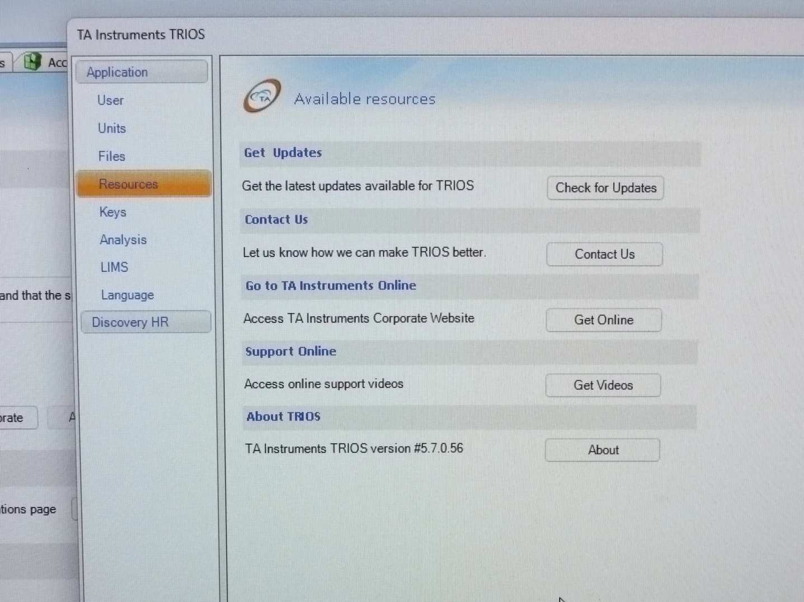Image resolution: width=804 pixels, height=602 pixels.
Task: Click Go to TA Instruments Online heading
Action: (x=331, y=286)
